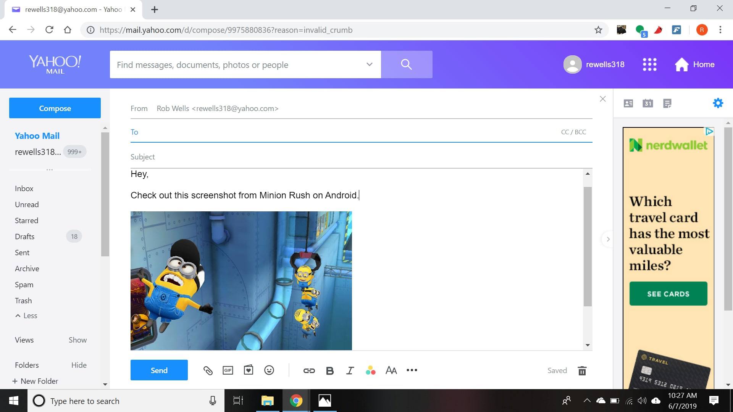This screenshot has width=733, height=412.
Task: Expand advanced search options dropdown
Action: [x=369, y=64]
